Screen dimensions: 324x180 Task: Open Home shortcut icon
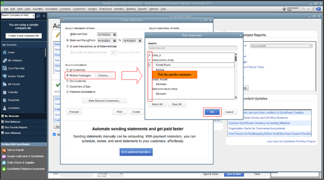[5, 53]
